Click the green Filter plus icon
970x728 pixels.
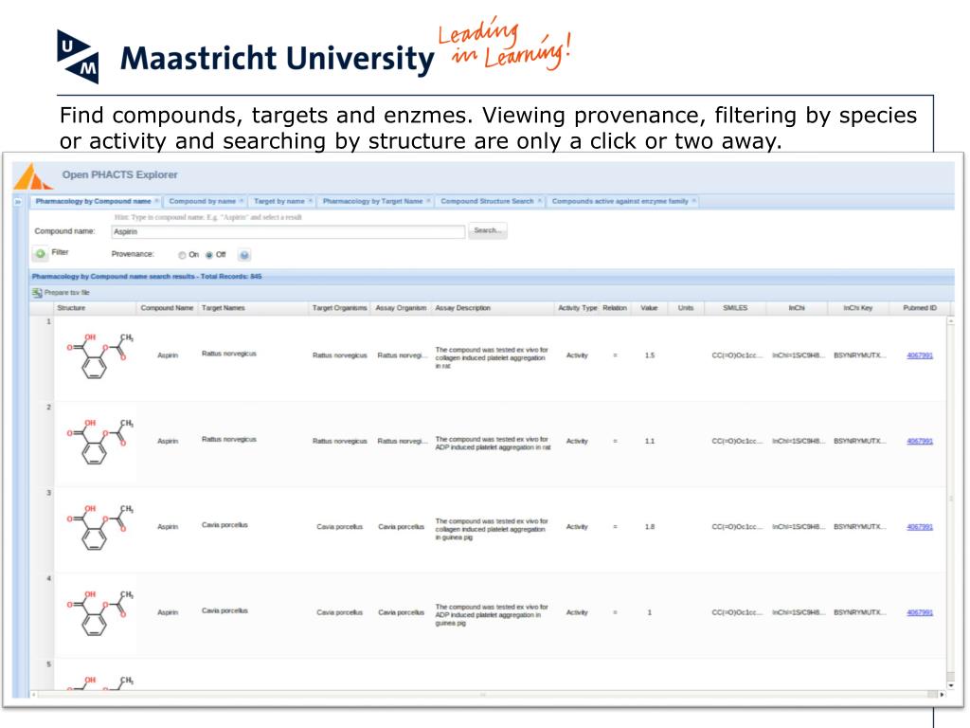[x=41, y=254]
